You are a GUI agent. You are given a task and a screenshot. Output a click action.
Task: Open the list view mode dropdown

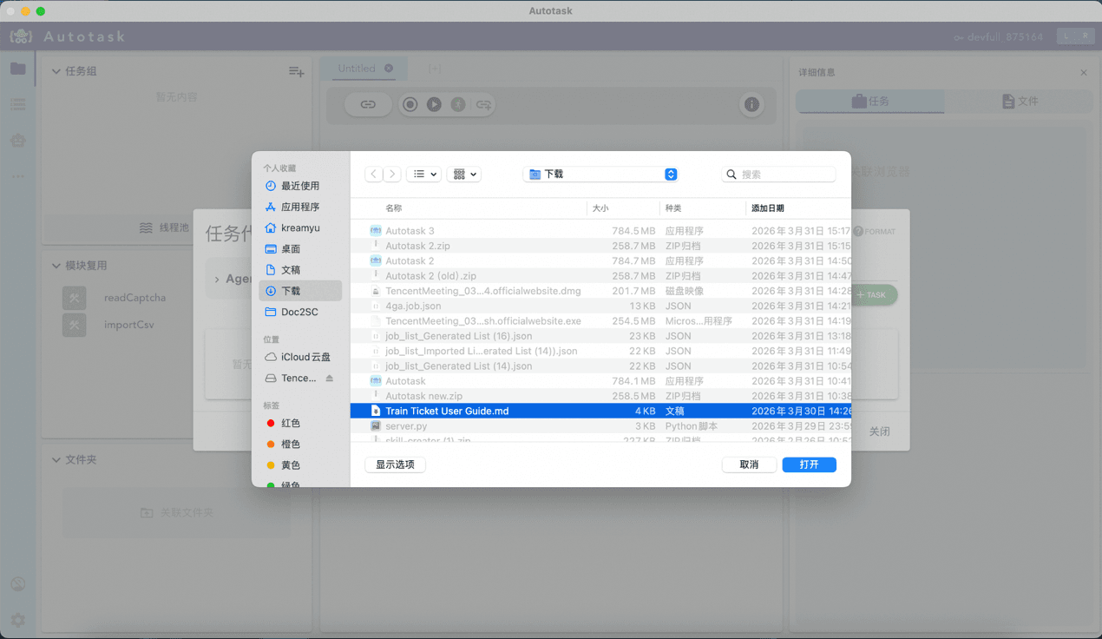tap(423, 175)
